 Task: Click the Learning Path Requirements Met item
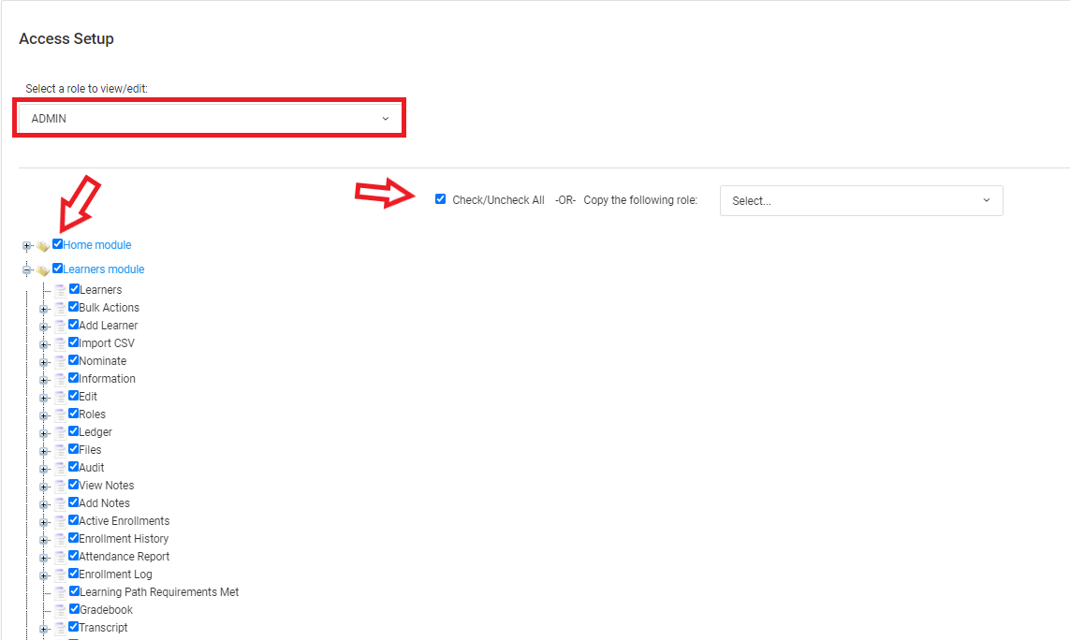click(x=159, y=592)
